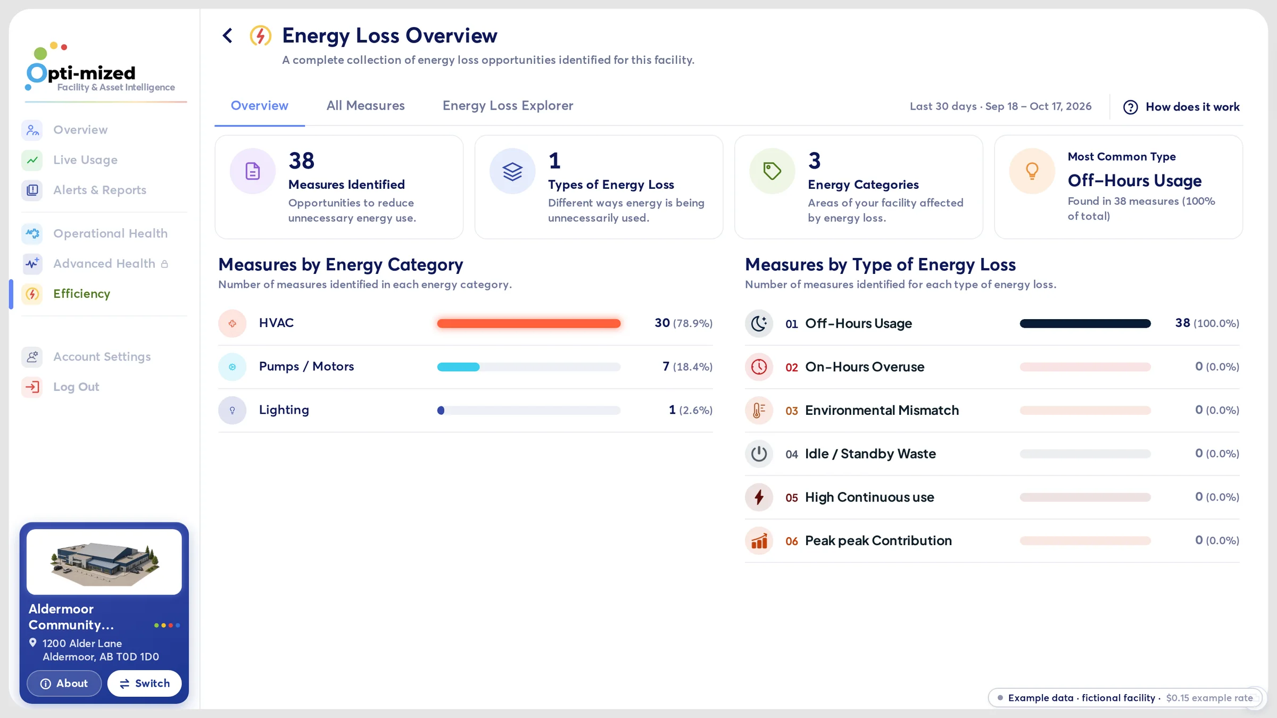1277x718 pixels.
Task: Click the Efficiency lightning icon in sidebar
Action: point(32,294)
